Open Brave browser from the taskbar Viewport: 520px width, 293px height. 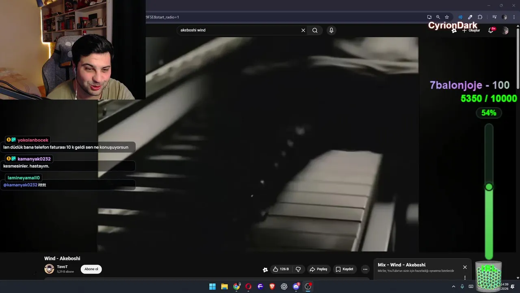272,286
